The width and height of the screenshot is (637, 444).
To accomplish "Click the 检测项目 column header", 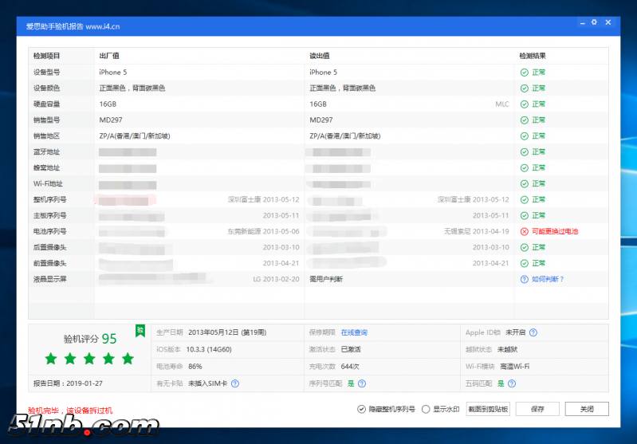I will [46, 56].
